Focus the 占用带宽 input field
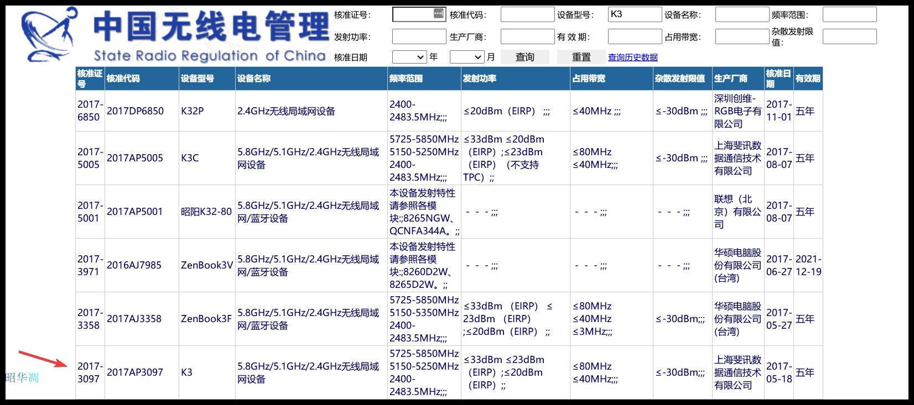This screenshot has height=405, width=914. point(742,36)
